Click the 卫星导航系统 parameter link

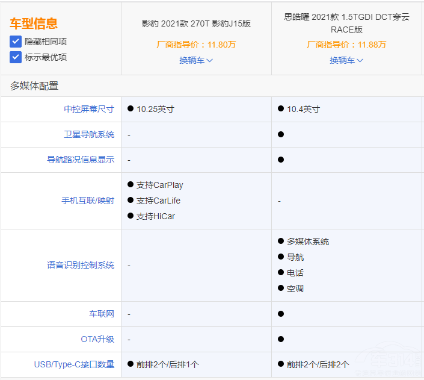click(x=89, y=134)
